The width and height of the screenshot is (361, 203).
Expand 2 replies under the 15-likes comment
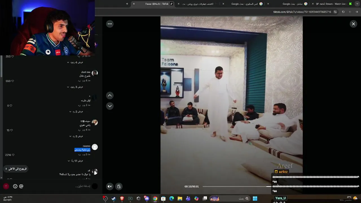[x=76, y=136]
